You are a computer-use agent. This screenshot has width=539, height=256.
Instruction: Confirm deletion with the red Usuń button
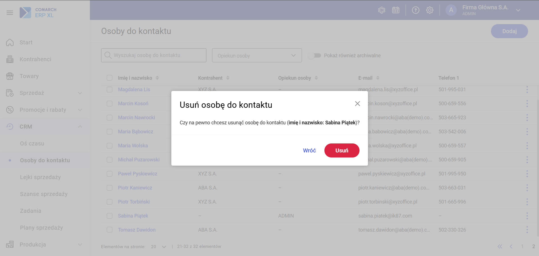pos(342,150)
